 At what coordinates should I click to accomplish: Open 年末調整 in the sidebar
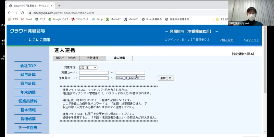28,92
